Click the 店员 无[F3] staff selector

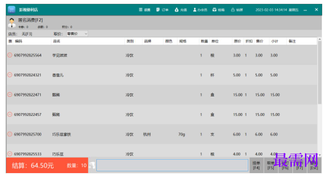[20, 34]
